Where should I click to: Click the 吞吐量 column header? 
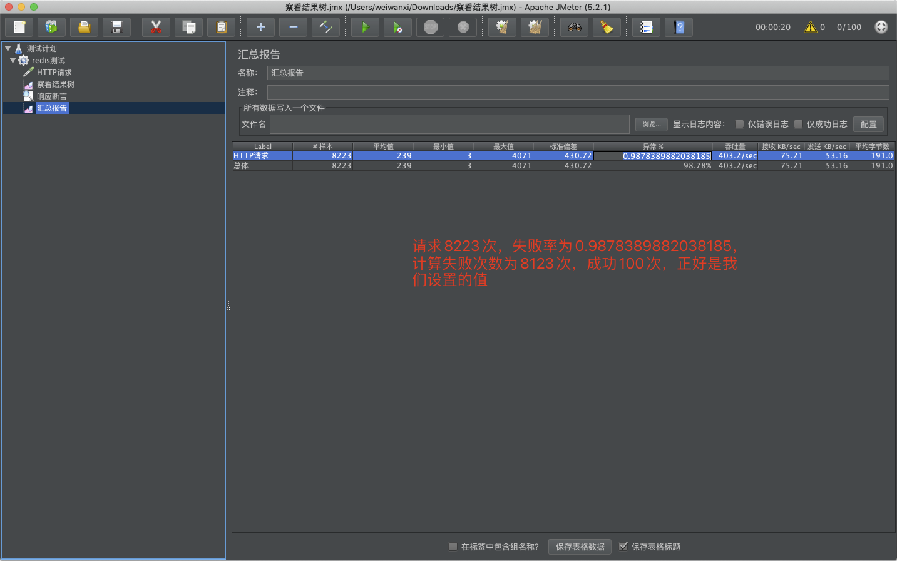(x=736, y=147)
